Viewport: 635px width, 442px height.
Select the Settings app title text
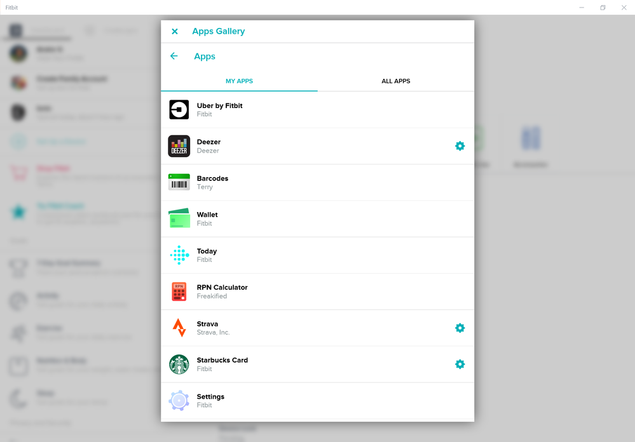tap(210, 397)
